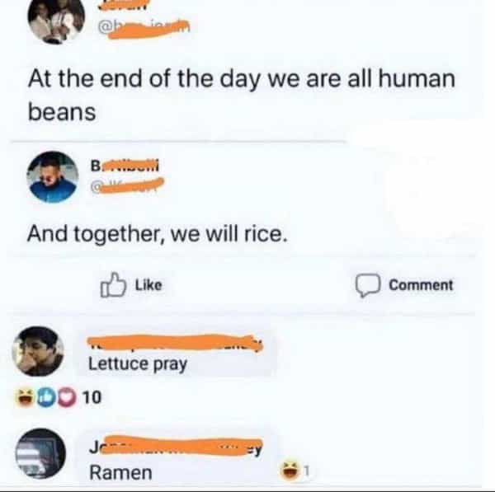Click the name starting with B above the rice post

pyautogui.click(x=129, y=165)
